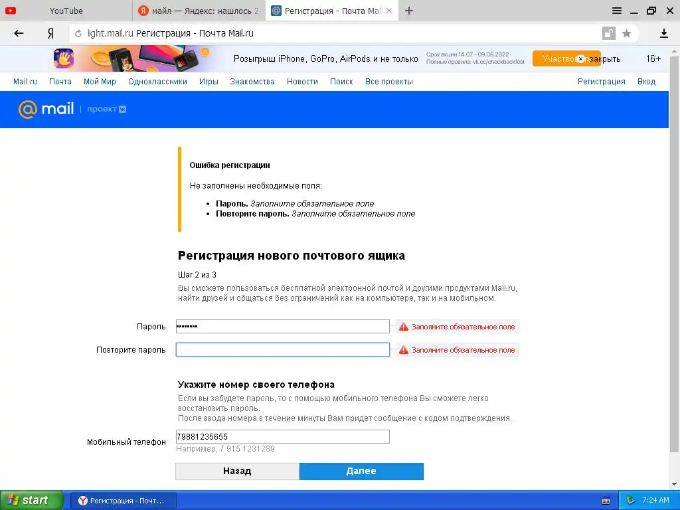Image resolution: width=680 pixels, height=510 pixels.
Task: Open Yandex home via the Я icon
Action: pyautogui.click(x=50, y=33)
